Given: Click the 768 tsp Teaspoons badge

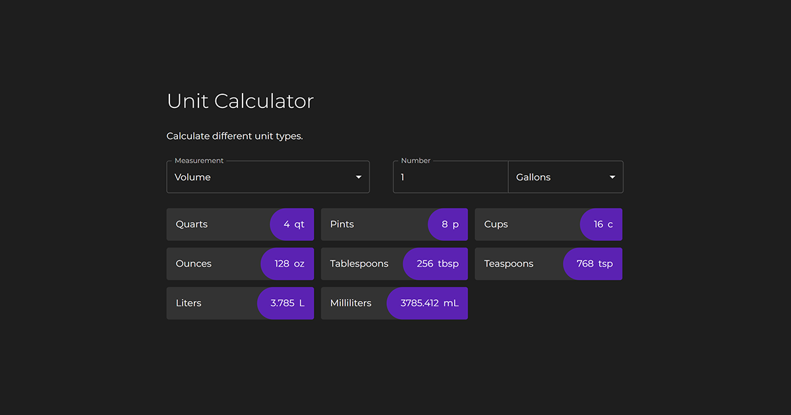Looking at the screenshot, I should click(x=592, y=263).
